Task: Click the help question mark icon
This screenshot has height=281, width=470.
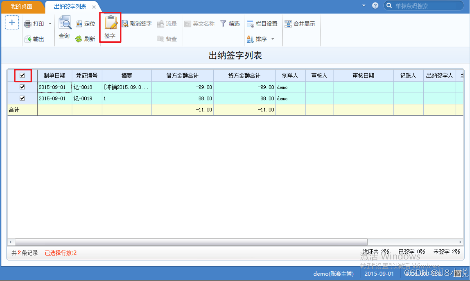Action: click(x=375, y=6)
